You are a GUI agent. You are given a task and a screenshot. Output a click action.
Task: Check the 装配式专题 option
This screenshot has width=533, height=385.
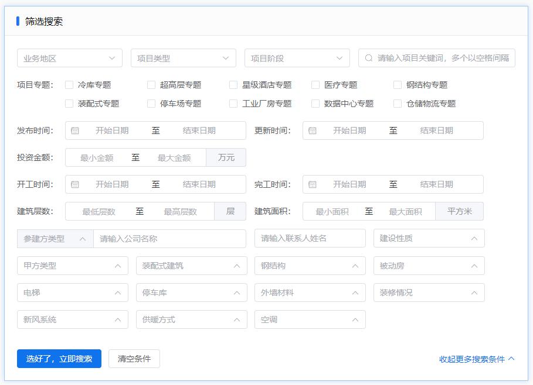coord(69,103)
